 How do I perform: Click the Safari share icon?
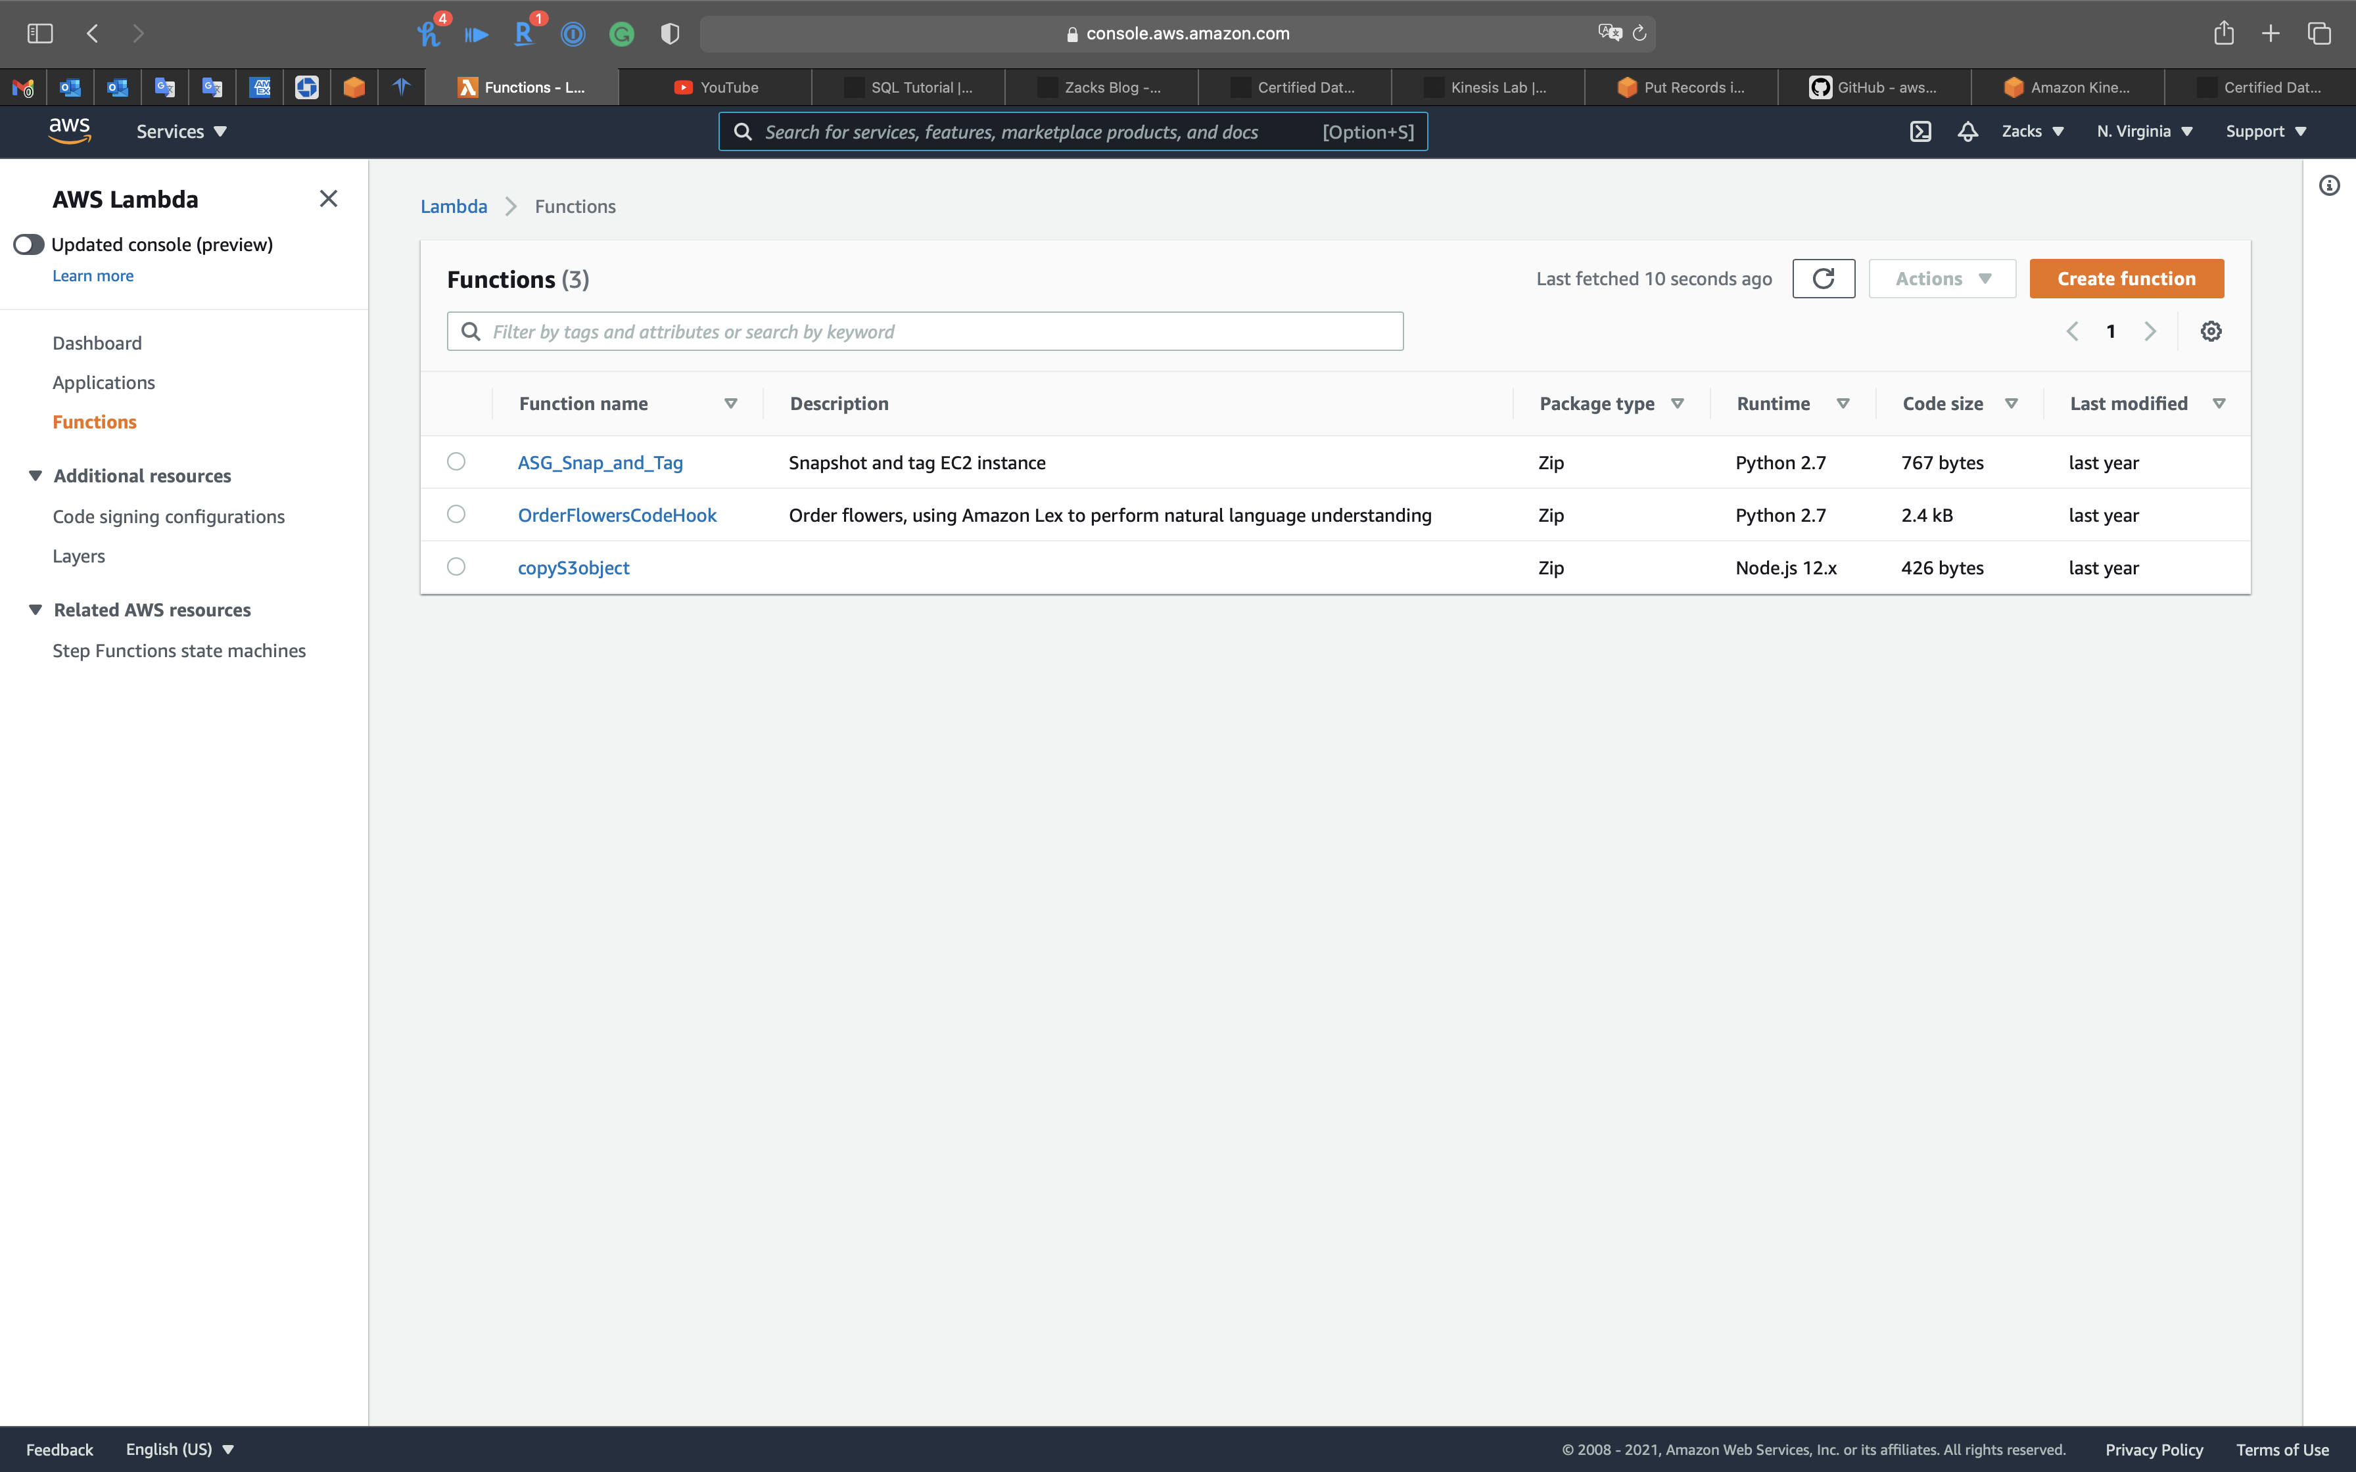(2224, 33)
